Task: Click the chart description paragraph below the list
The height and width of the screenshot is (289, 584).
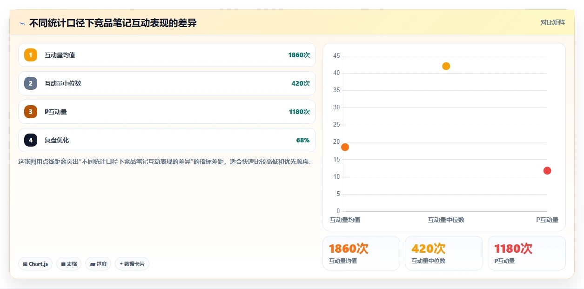Action: point(165,162)
